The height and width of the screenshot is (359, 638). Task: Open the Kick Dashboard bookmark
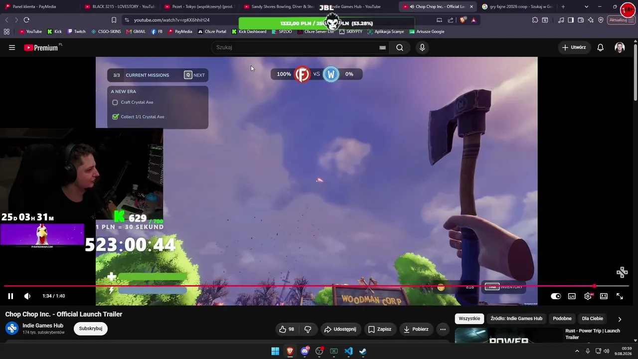(x=249, y=31)
